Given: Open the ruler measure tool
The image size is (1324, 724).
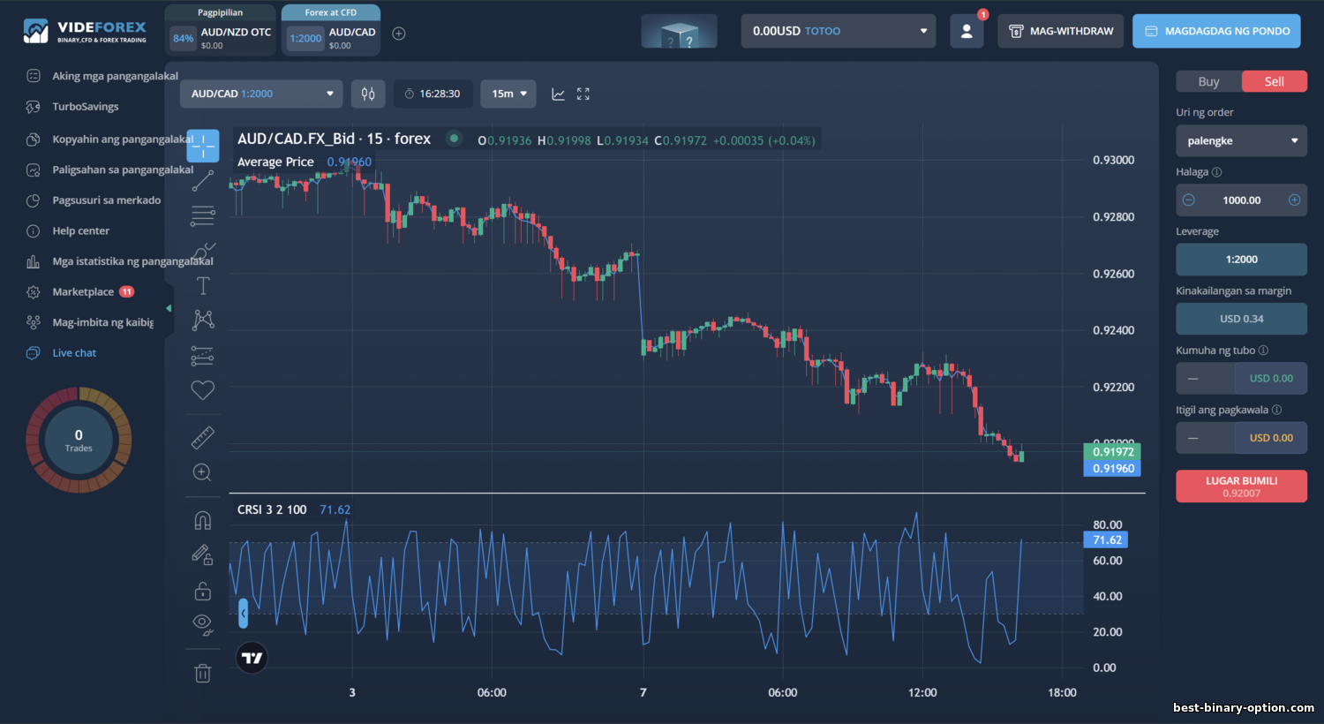Looking at the screenshot, I should click(x=203, y=437).
